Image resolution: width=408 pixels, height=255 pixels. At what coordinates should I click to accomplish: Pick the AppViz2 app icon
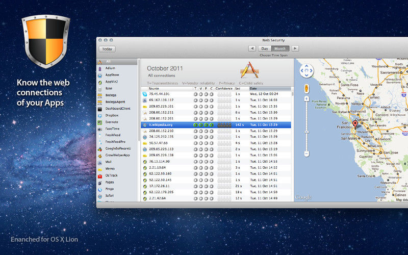coord(100,82)
